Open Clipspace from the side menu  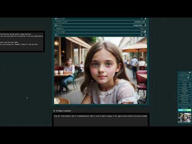(x=185, y=91)
